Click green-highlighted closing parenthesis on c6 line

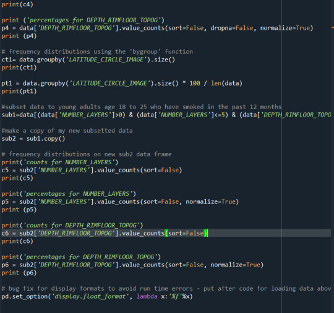point(205,233)
